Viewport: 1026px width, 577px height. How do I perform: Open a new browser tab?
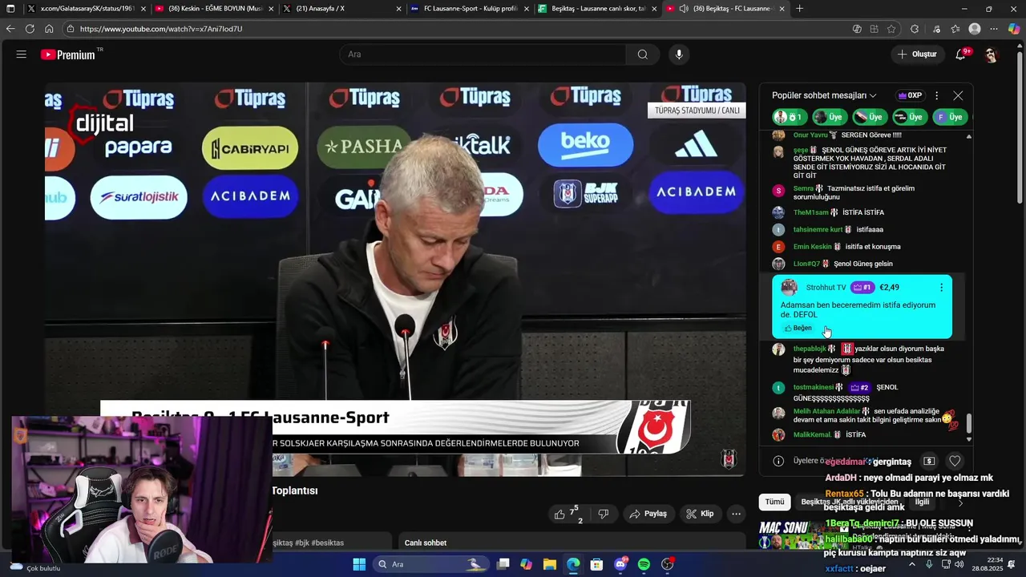(x=799, y=9)
